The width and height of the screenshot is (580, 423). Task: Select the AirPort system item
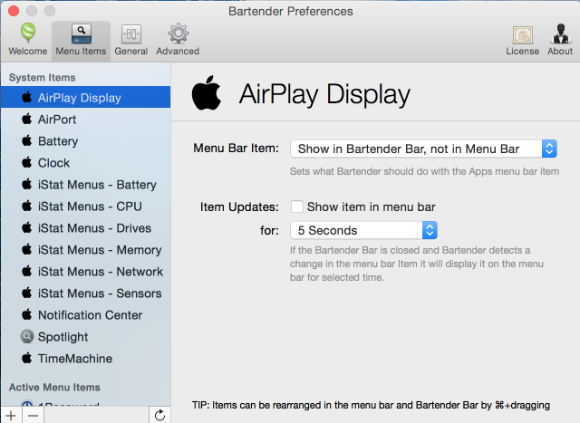coord(85,120)
